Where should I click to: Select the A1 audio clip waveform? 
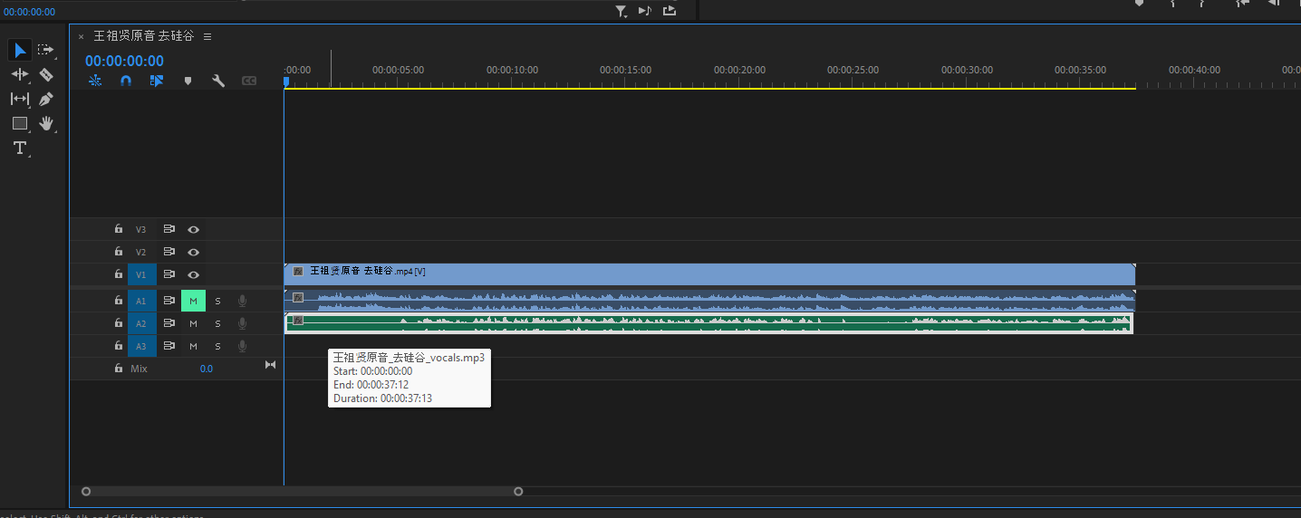[x=709, y=301]
